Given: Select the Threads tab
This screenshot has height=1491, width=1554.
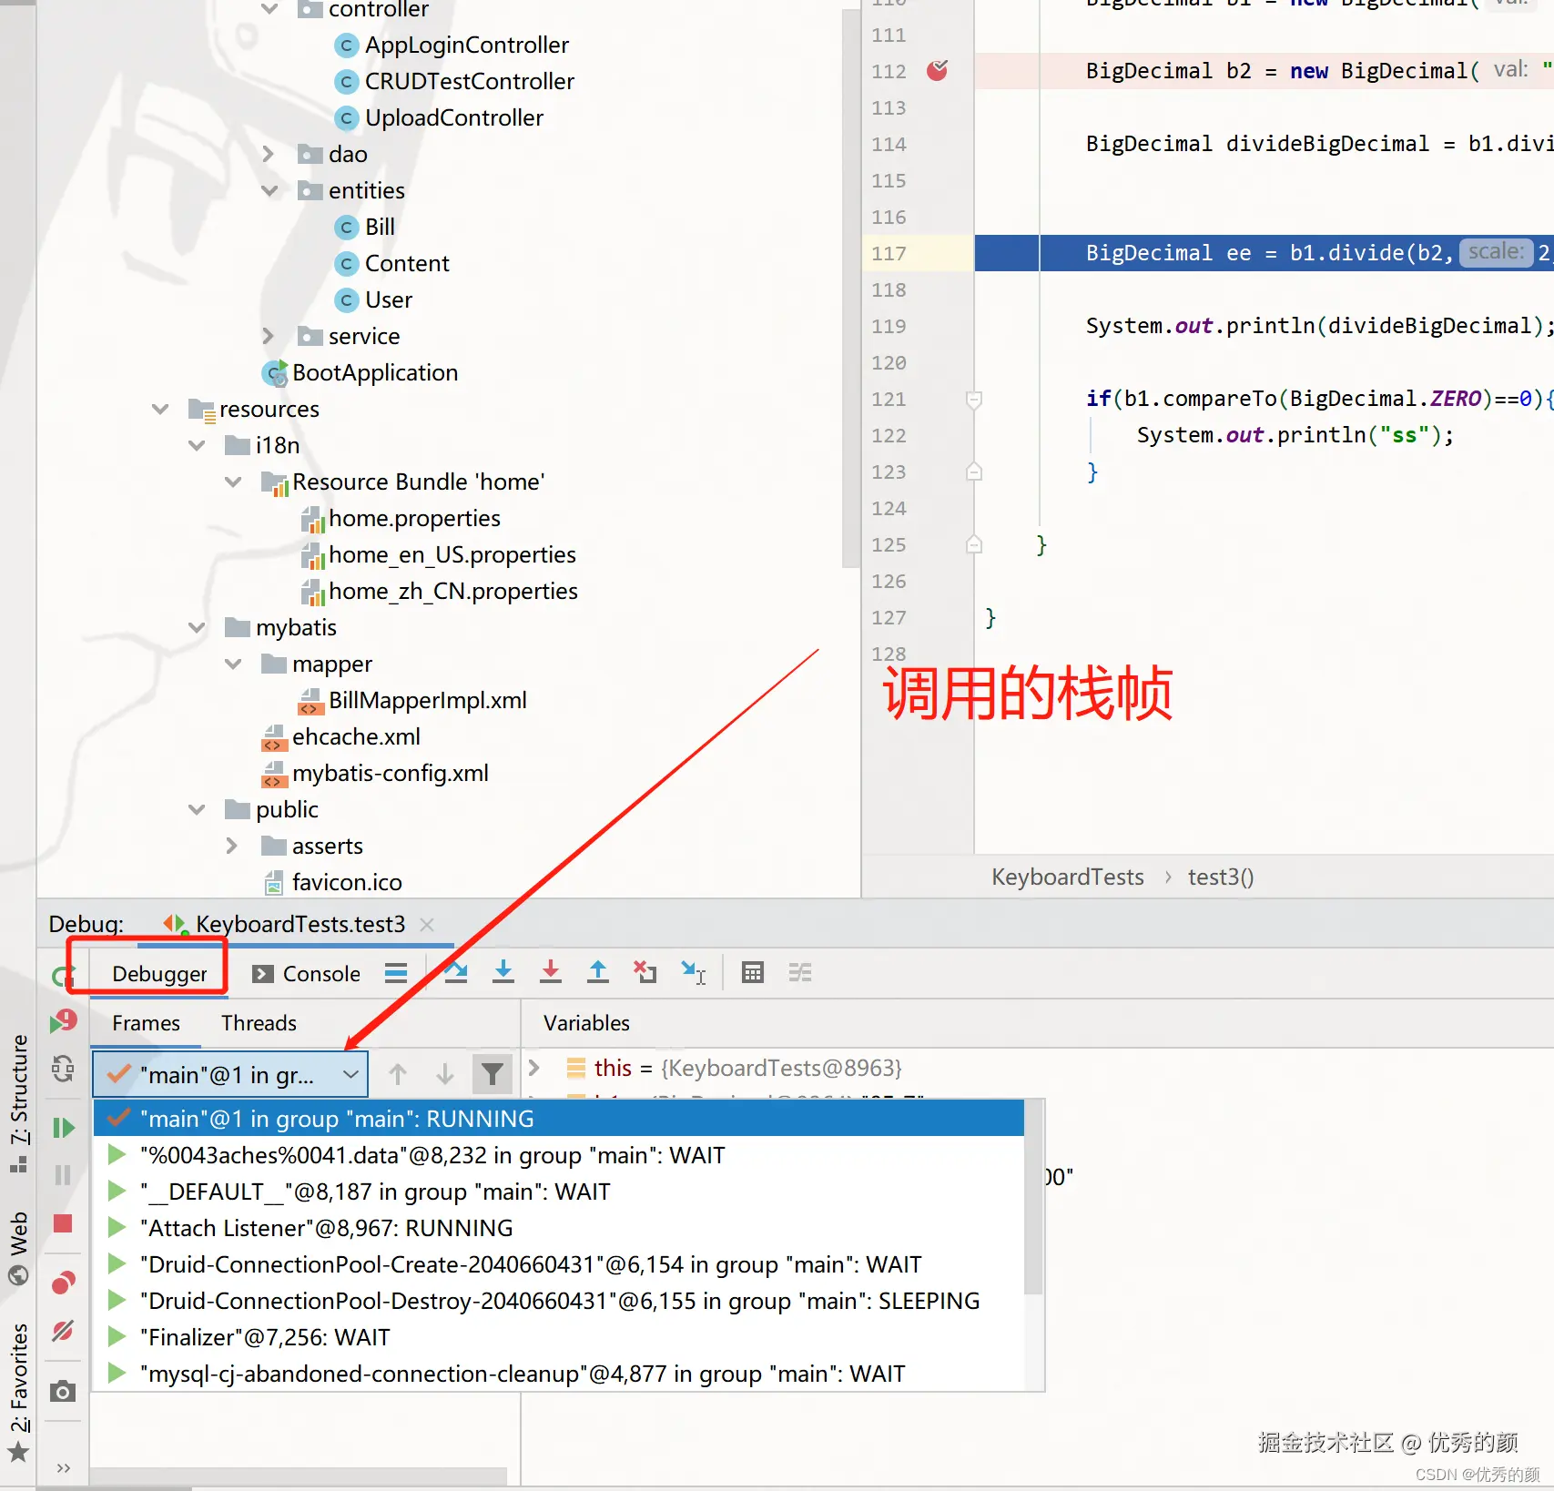Looking at the screenshot, I should tap(259, 1023).
